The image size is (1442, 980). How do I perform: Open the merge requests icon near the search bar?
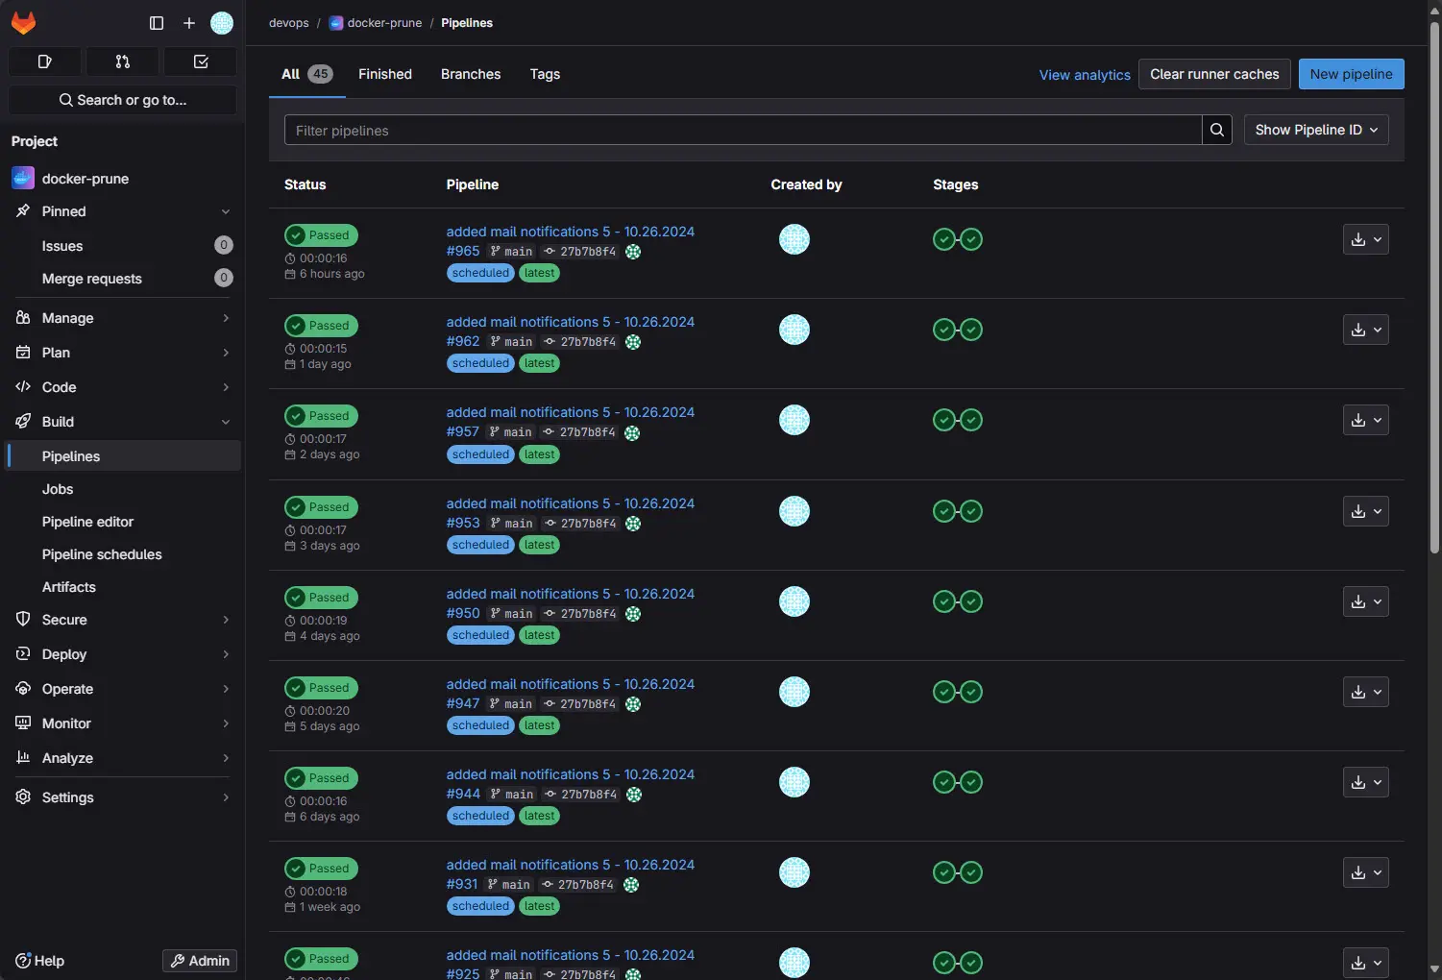(122, 61)
